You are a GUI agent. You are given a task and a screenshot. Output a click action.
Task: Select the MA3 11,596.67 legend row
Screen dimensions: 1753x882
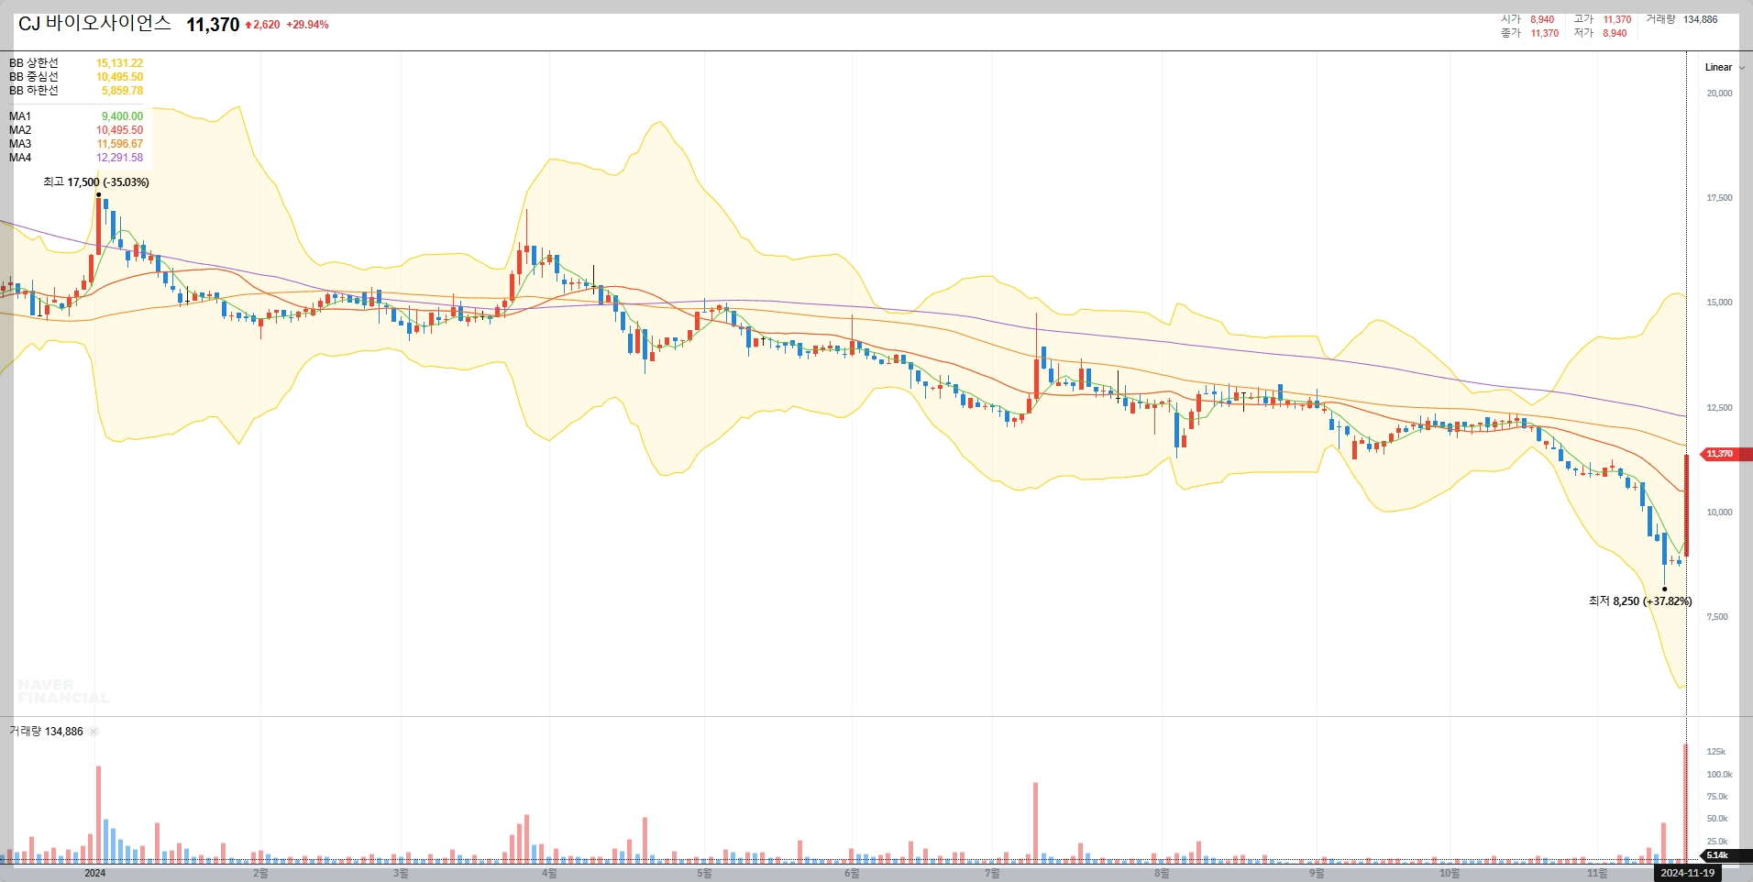click(76, 144)
